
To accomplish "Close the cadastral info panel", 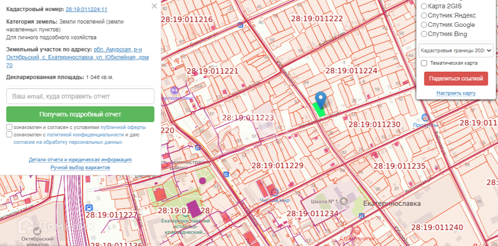I will click(154, 6).
